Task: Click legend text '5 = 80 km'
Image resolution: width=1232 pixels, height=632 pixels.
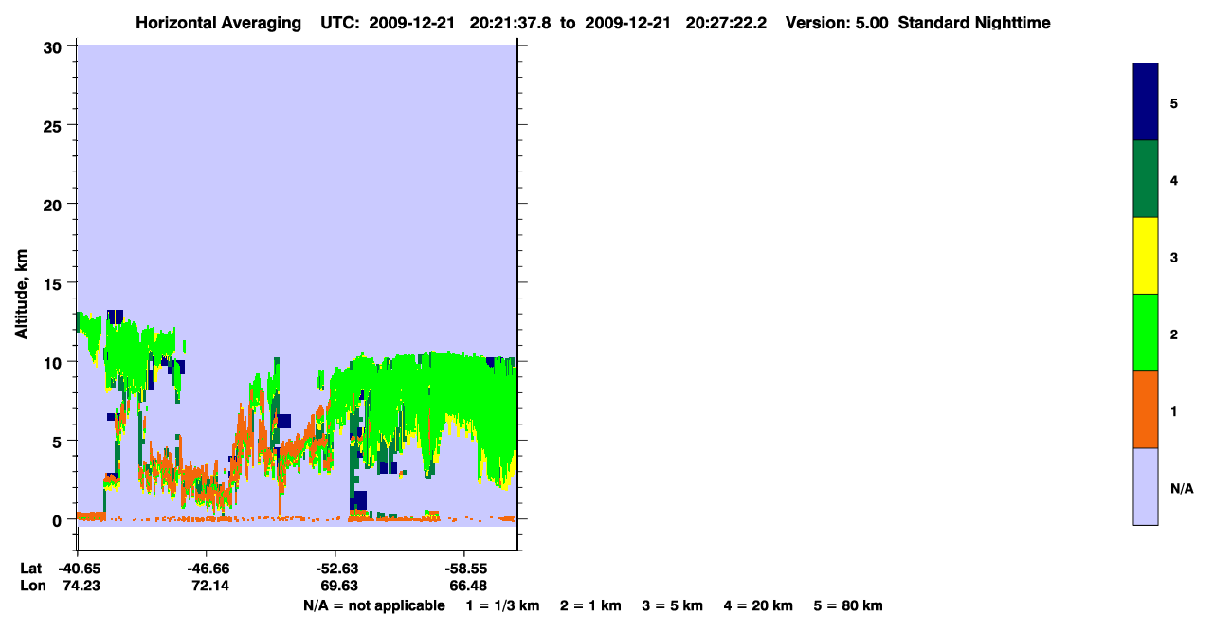Action: tap(848, 605)
